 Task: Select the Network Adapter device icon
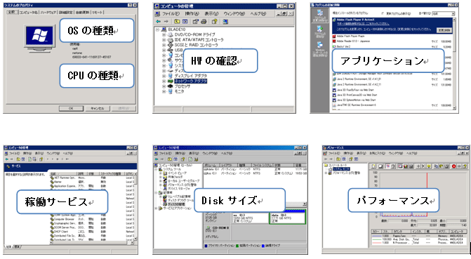point(171,81)
